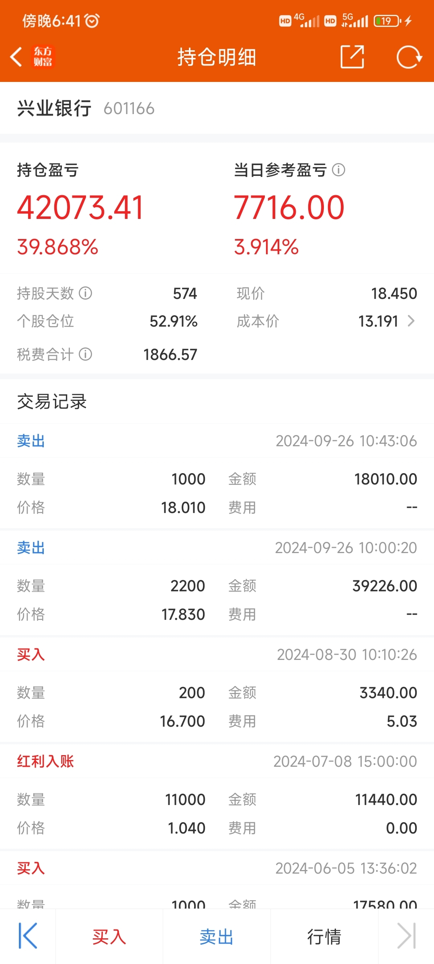Tap info icon beside 税费合计
The image size is (434, 964).
coord(85,354)
